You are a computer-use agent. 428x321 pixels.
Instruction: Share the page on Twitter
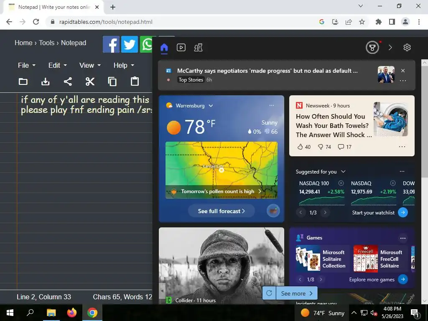click(x=130, y=44)
